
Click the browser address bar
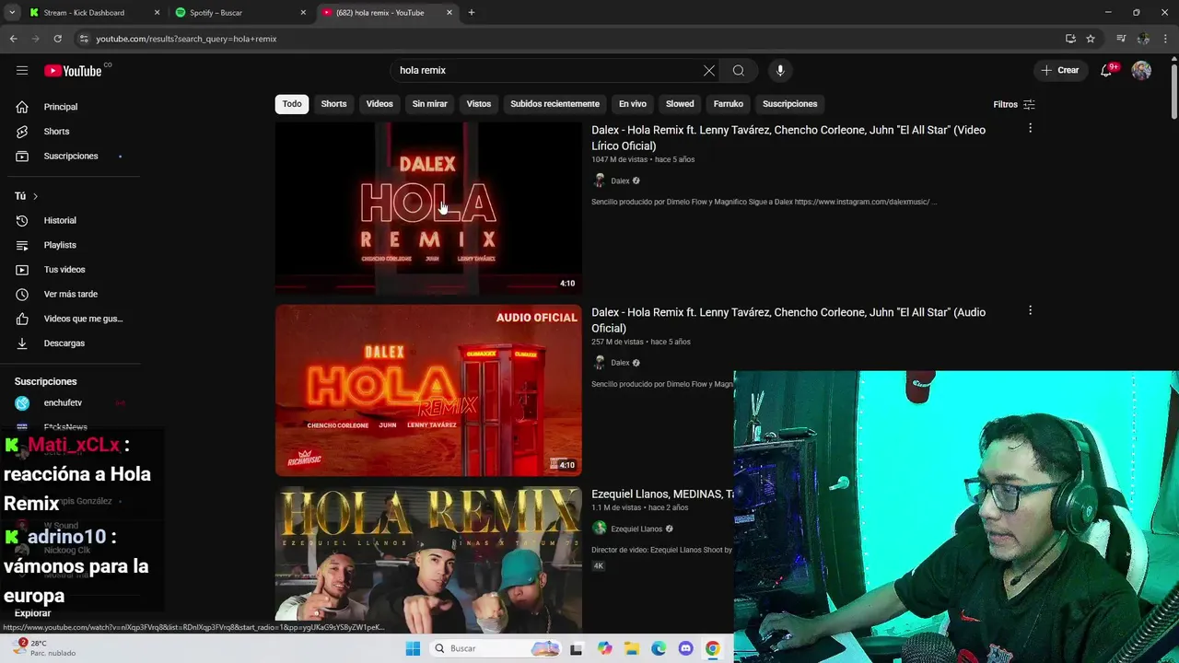(571, 39)
